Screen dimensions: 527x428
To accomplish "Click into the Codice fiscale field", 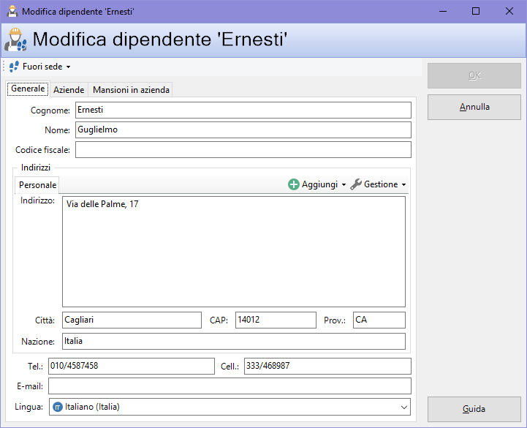I will point(243,150).
